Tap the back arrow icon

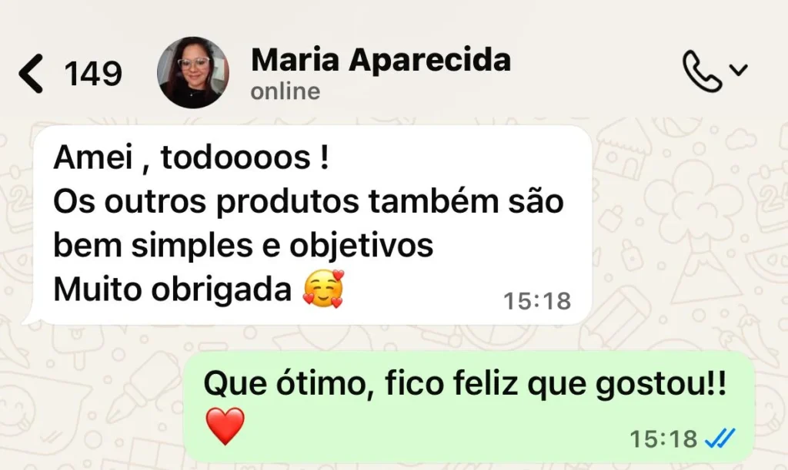(x=31, y=74)
